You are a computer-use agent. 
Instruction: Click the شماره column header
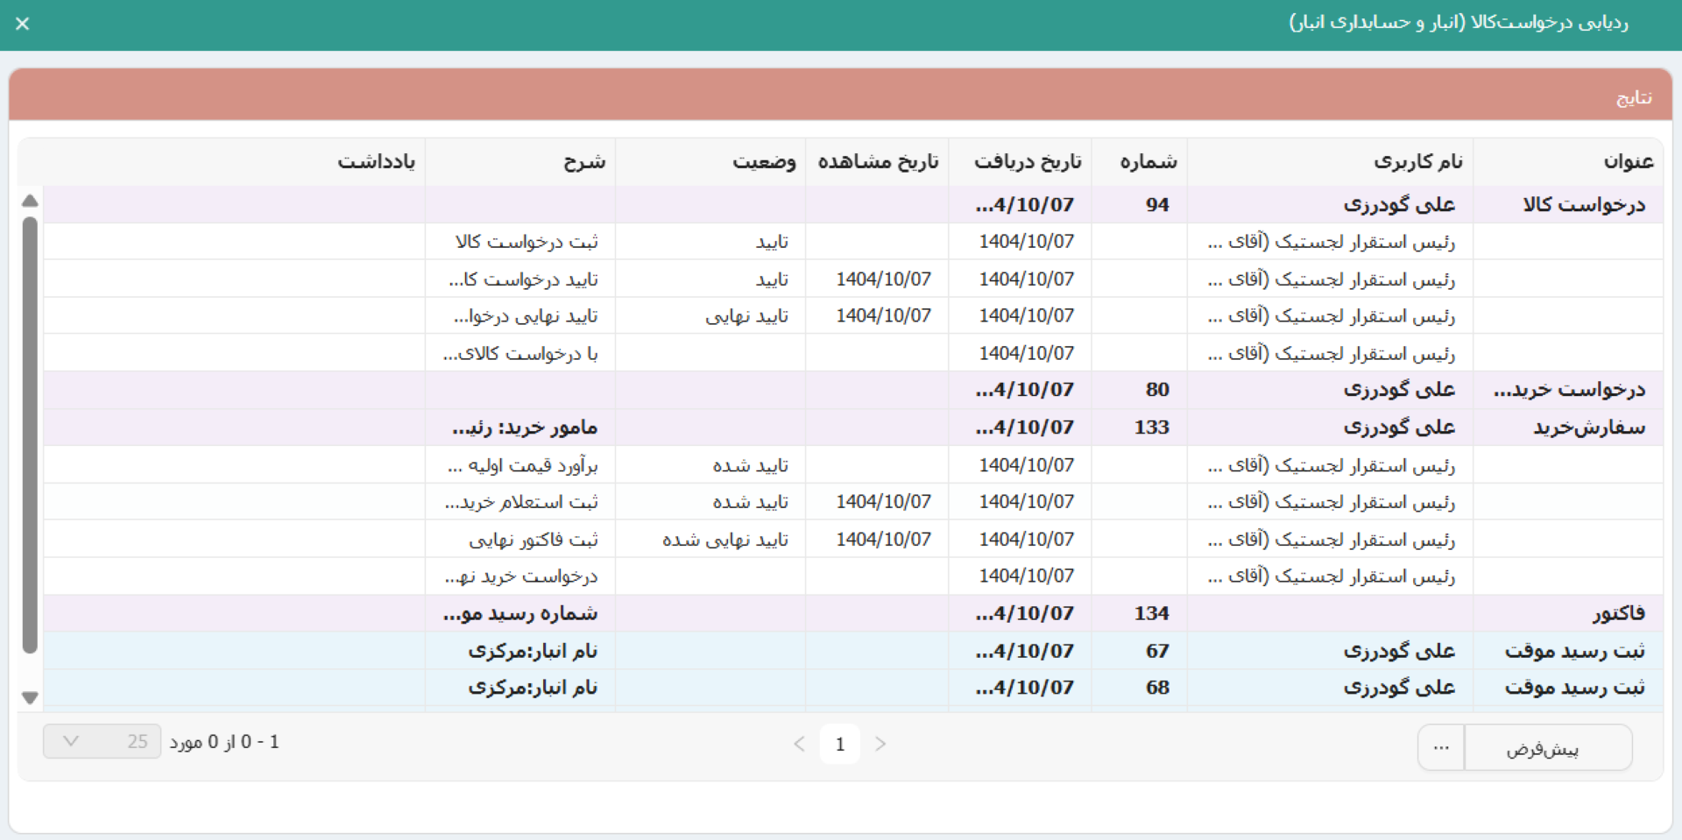[1148, 161]
